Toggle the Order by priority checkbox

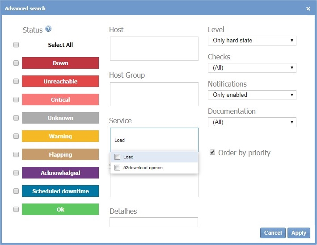coord(212,153)
